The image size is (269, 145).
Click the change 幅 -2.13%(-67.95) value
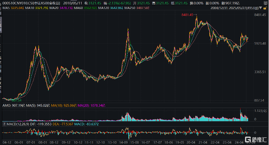click(x=117, y=3)
